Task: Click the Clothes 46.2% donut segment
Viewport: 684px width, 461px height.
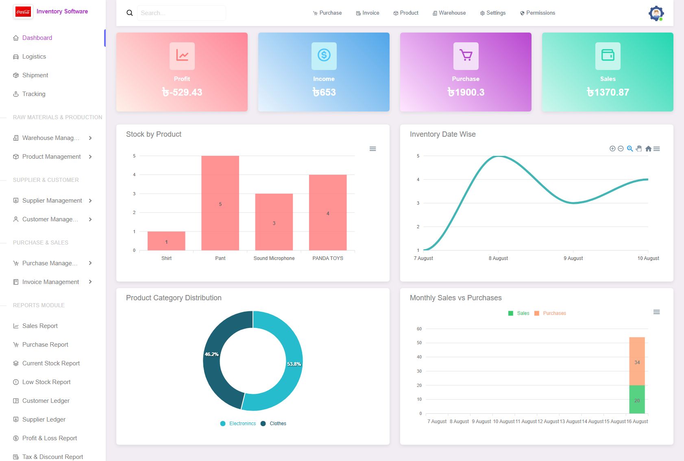Action: (211, 354)
